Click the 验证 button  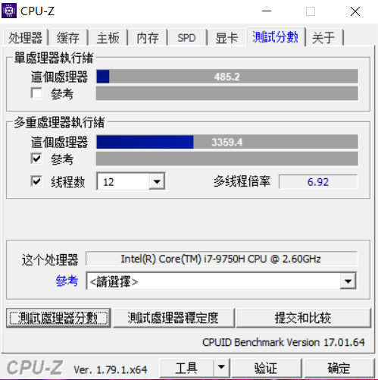(x=266, y=368)
